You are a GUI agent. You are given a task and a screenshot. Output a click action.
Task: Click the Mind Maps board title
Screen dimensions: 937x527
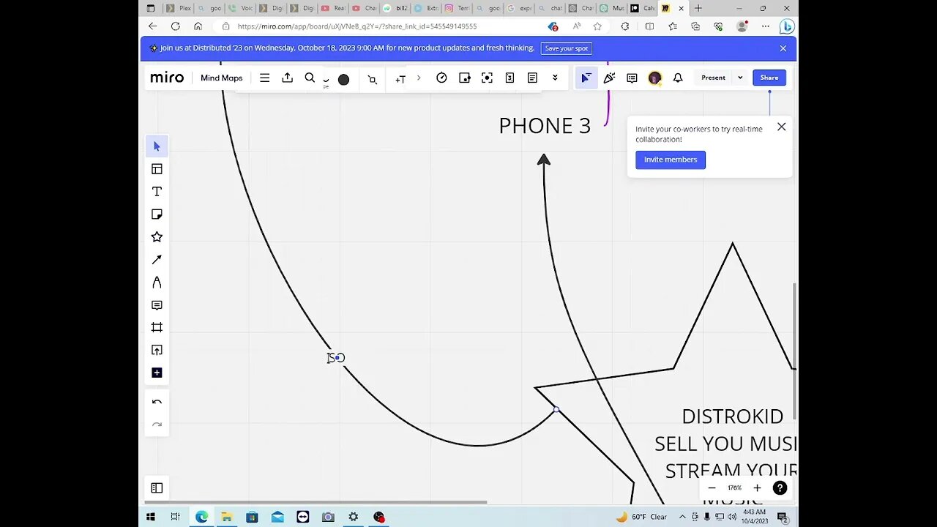221,78
